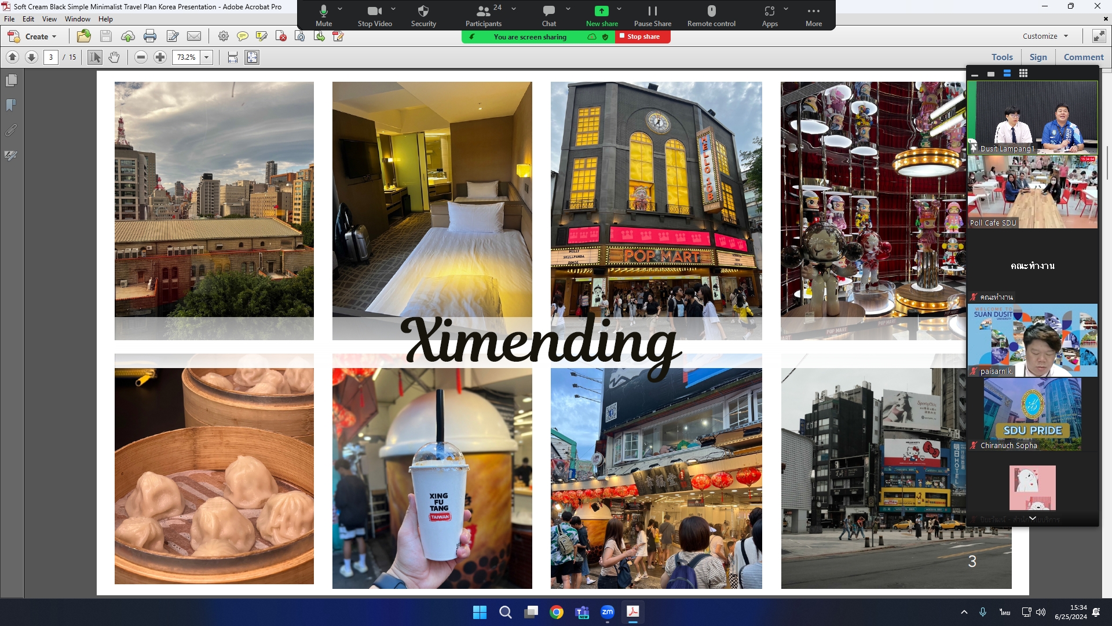Minimize the Zoom video panel strip
Image resolution: width=1112 pixels, height=626 pixels.
(x=975, y=74)
